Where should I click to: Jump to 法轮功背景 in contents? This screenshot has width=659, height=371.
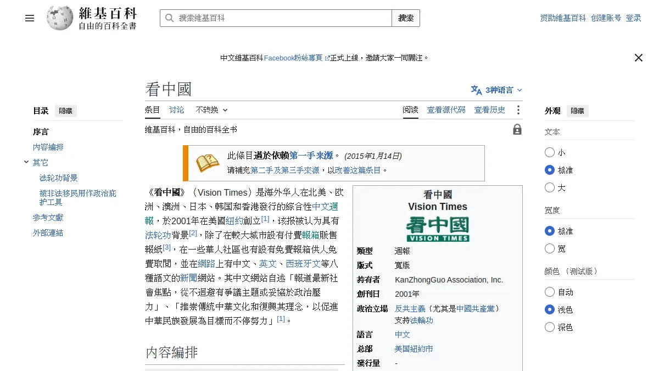(x=59, y=178)
